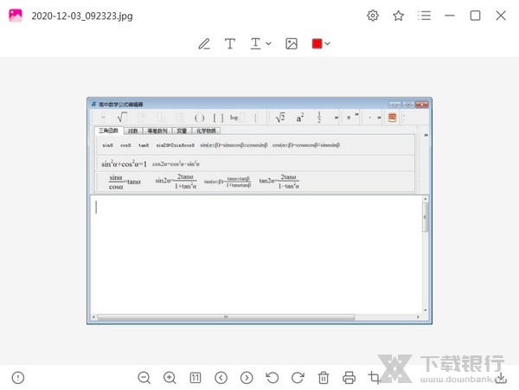
Task: Delete the image with trash icon
Action: tap(324, 378)
